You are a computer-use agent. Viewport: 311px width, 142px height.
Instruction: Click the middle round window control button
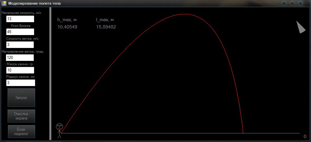point(292,3)
